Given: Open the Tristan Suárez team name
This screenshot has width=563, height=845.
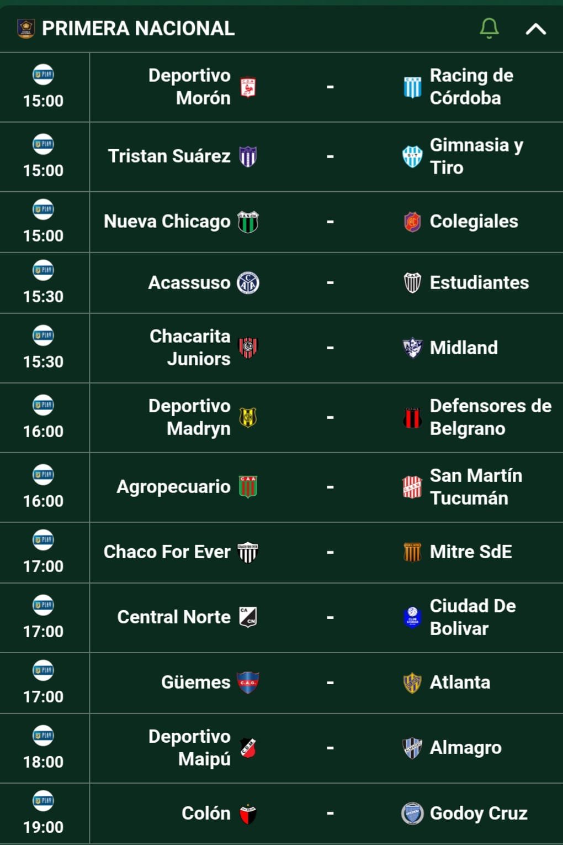Looking at the screenshot, I should pyautogui.click(x=169, y=156).
